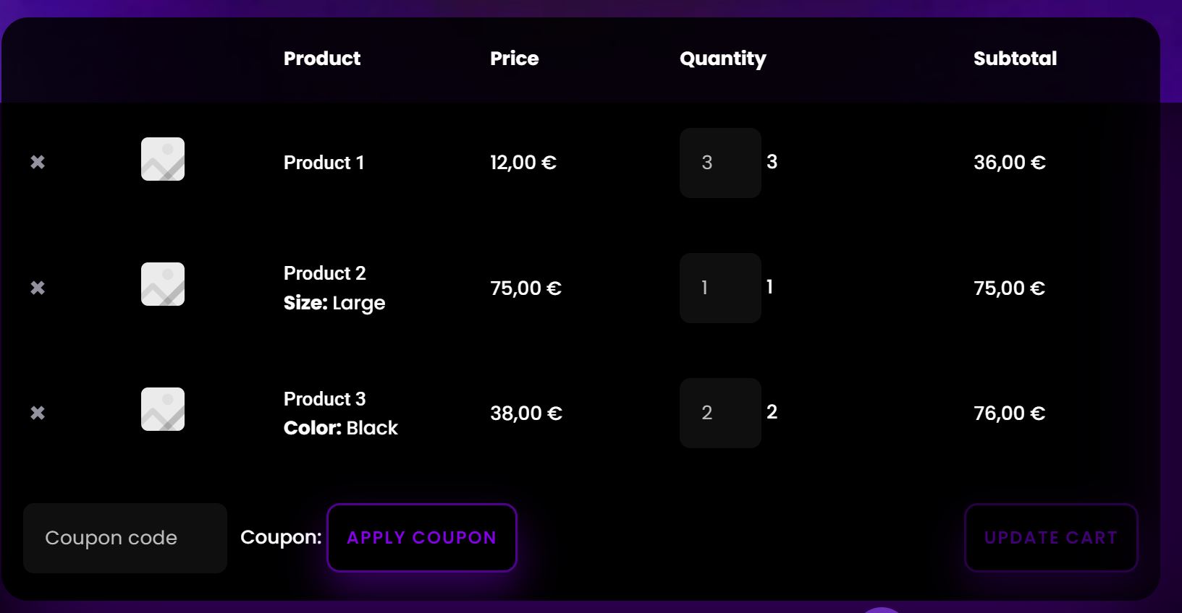Remove Product 2 from the cart
This screenshot has height=613, width=1182.
[38, 287]
